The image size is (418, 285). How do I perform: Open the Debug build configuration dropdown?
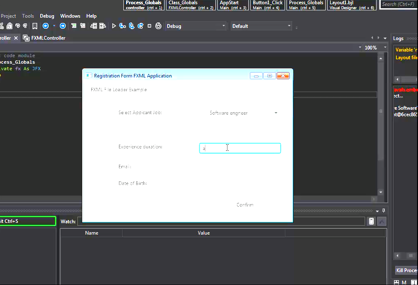[x=195, y=26]
